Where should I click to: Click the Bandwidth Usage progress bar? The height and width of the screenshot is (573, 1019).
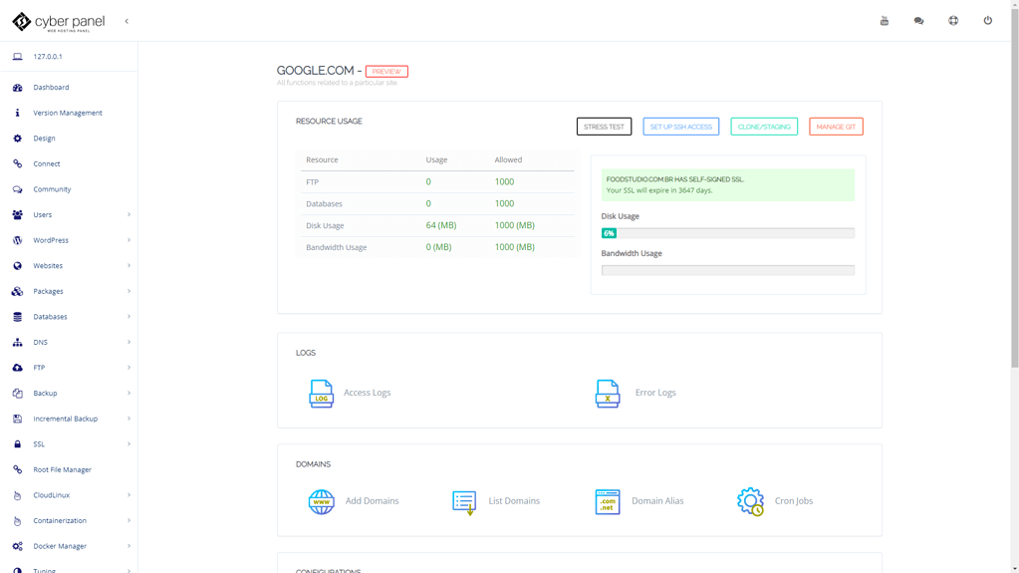(728, 270)
